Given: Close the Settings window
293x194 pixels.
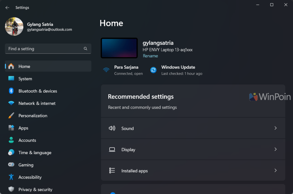Looking at the screenshot, I should (x=286, y=5).
